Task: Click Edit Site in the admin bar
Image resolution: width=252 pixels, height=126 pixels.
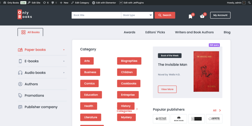Action: tap(34, 3)
